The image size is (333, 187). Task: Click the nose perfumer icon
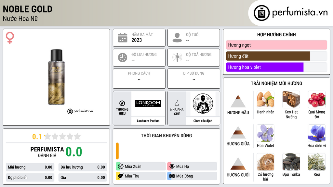[177, 103]
